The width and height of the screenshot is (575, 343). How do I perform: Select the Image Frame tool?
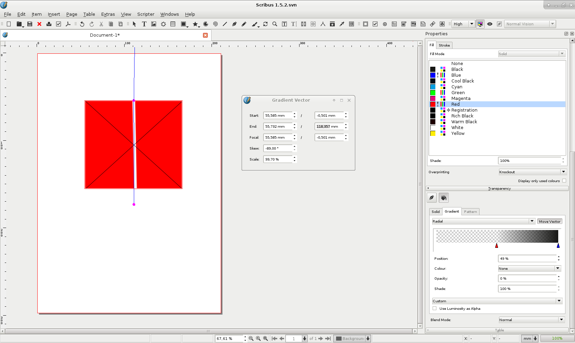point(154,24)
